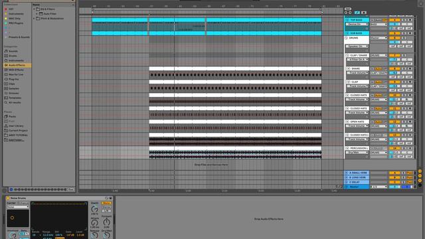Click browser preview headphone button
The image size is (425, 239).
11,189
